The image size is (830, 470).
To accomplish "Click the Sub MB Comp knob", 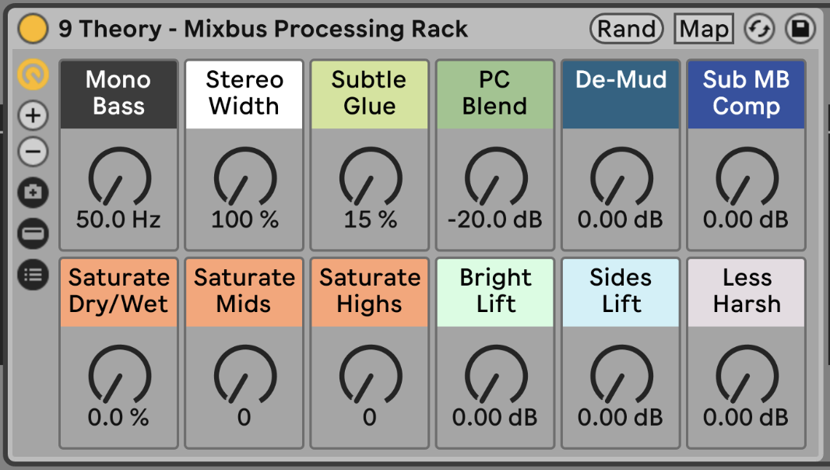I will coord(747,177).
